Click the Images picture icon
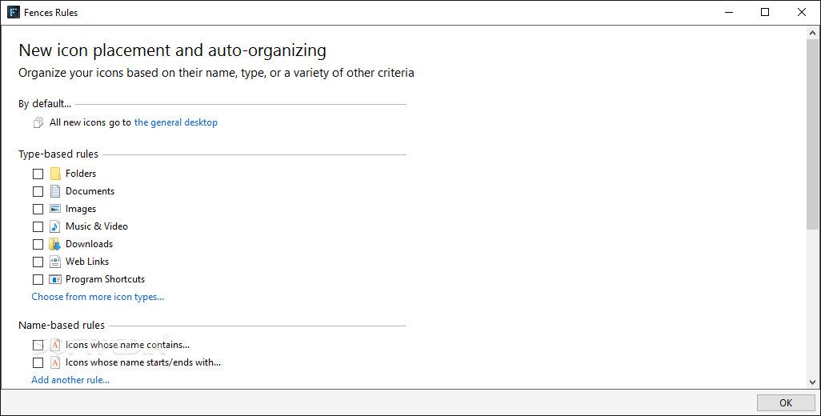 [x=55, y=209]
